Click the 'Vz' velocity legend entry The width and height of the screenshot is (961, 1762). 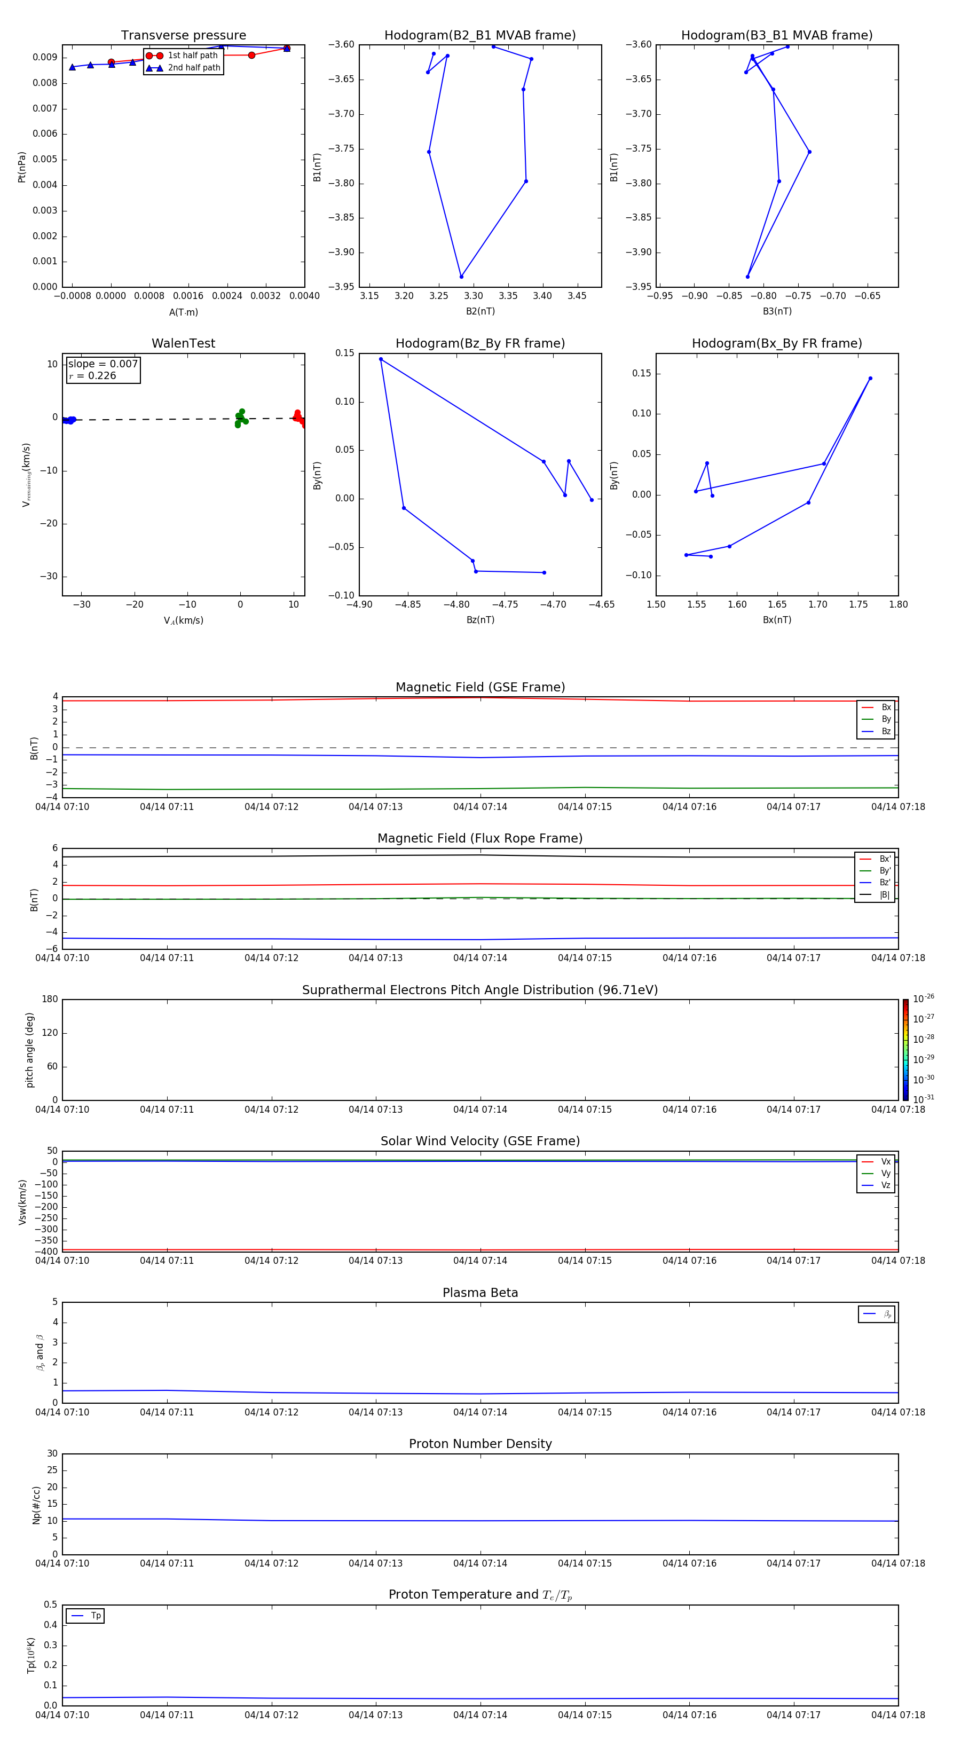876,1185
